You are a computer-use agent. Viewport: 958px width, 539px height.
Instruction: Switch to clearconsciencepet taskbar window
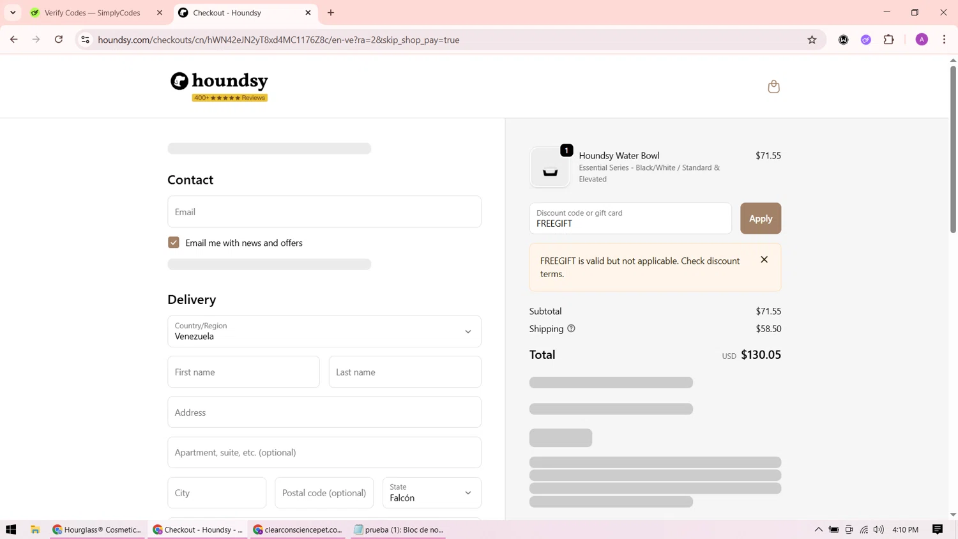tap(298, 529)
